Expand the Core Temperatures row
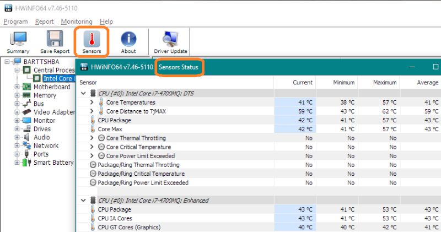This screenshot has height=232, width=441. coord(92,102)
